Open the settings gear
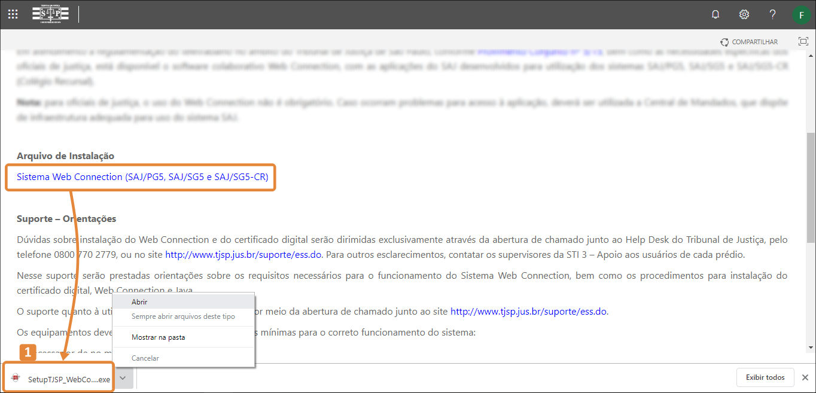The image size is (816, 393). tap(744, 14)
